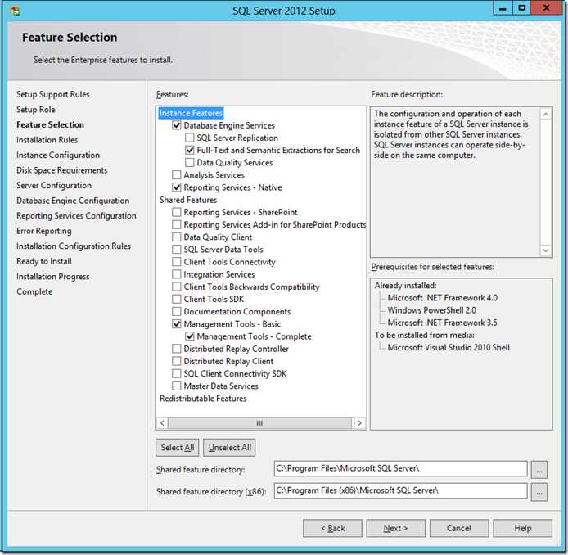Browse for shared feature directory

pyautogui.click(x=539, y=470)
